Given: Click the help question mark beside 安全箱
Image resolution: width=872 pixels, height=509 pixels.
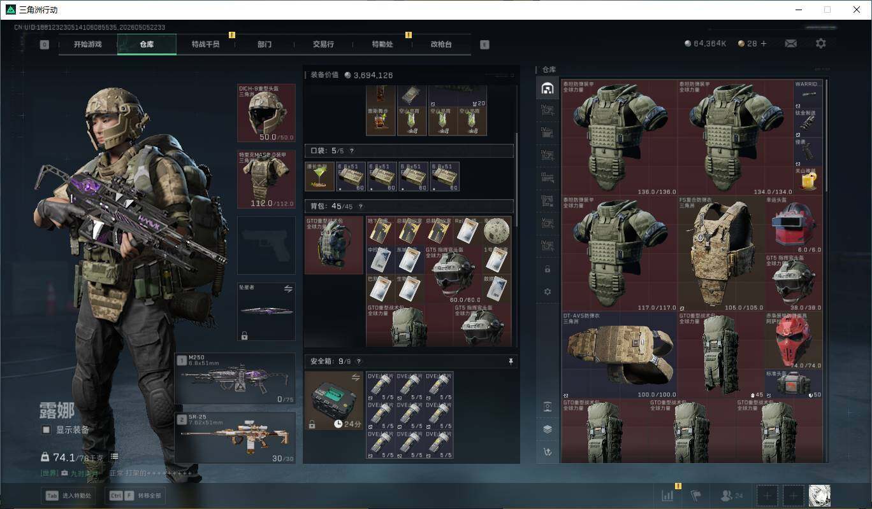Looking at the screenshot, I should point(359,361).
